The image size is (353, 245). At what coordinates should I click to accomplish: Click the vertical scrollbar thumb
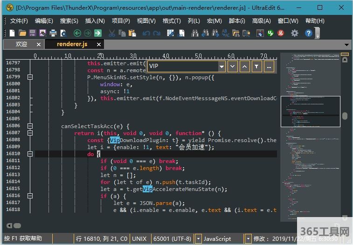click(345, 116)
